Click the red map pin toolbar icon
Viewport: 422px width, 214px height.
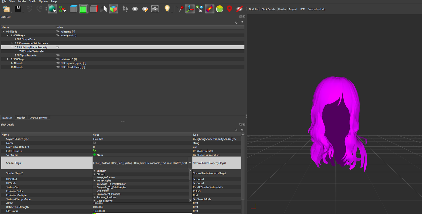(x=229, y=9)
